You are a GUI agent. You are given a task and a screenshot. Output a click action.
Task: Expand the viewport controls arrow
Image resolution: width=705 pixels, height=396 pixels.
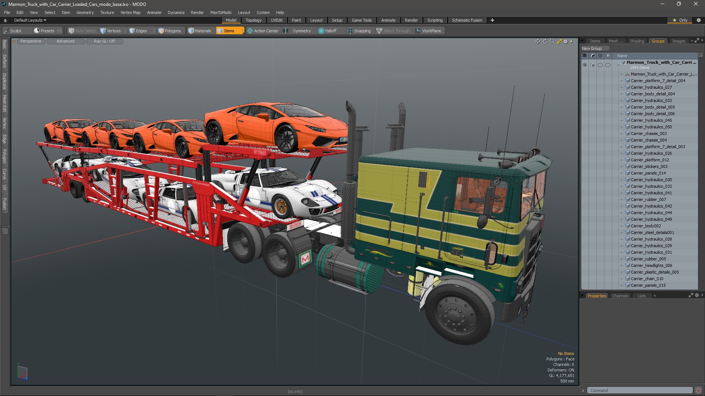571,41
